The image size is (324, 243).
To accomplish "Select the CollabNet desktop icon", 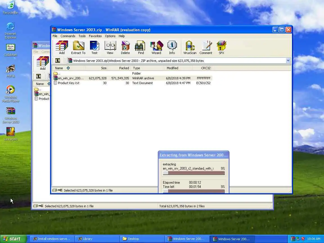I will click(10, 50).
